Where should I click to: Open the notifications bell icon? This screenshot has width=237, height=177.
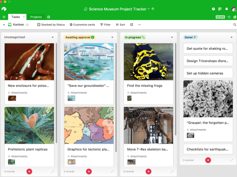pyautogui.click(x=226, y=9)
